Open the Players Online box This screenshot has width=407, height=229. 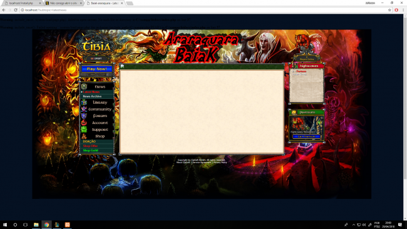307,58
